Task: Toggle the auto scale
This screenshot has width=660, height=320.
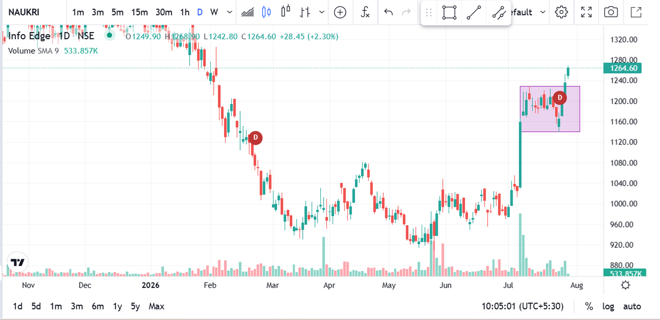Action: (632, 306)
